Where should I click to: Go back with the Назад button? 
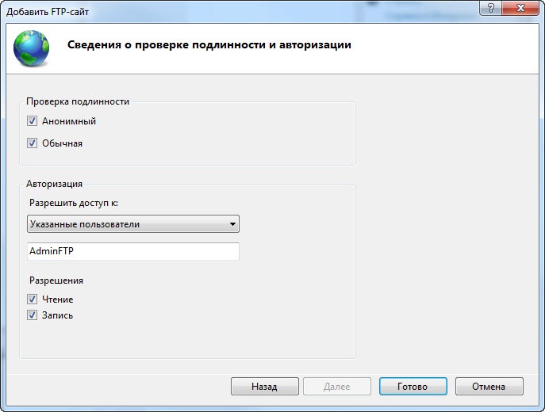pos(264,387)
